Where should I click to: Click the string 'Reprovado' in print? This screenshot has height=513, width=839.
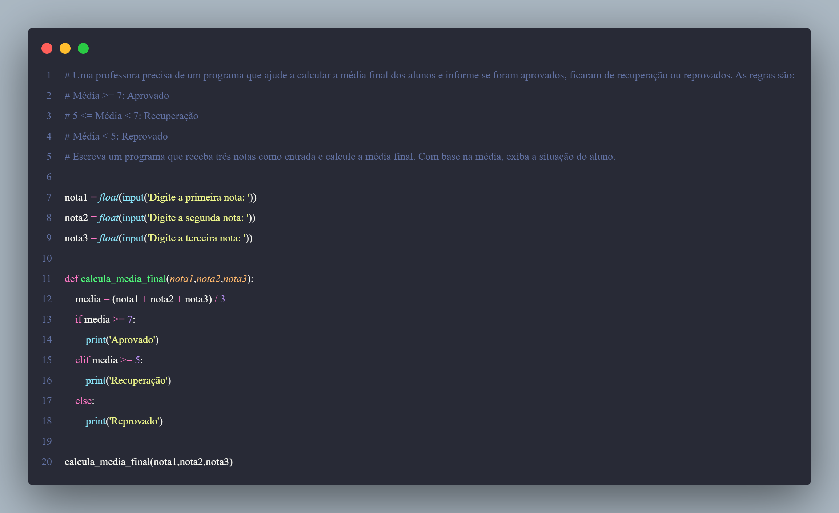[135, 421]
